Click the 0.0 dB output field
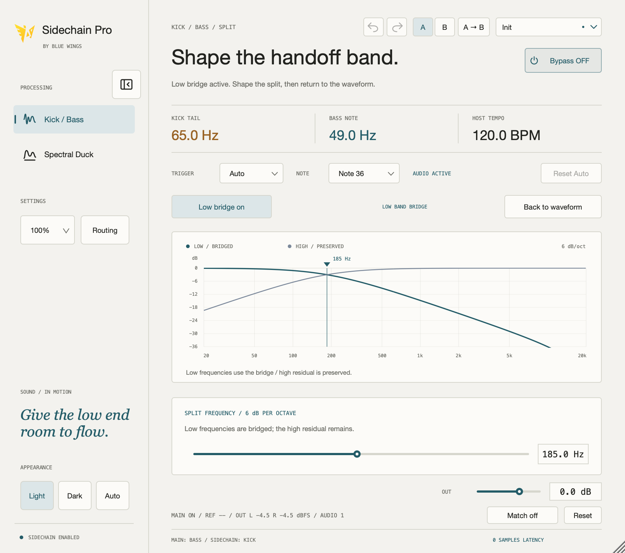625x553 pixels. pos(576,492)
